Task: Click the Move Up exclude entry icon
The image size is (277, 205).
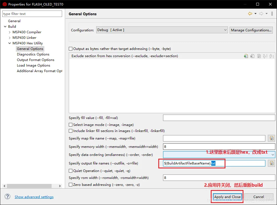Action: click(x=265, y=56)
